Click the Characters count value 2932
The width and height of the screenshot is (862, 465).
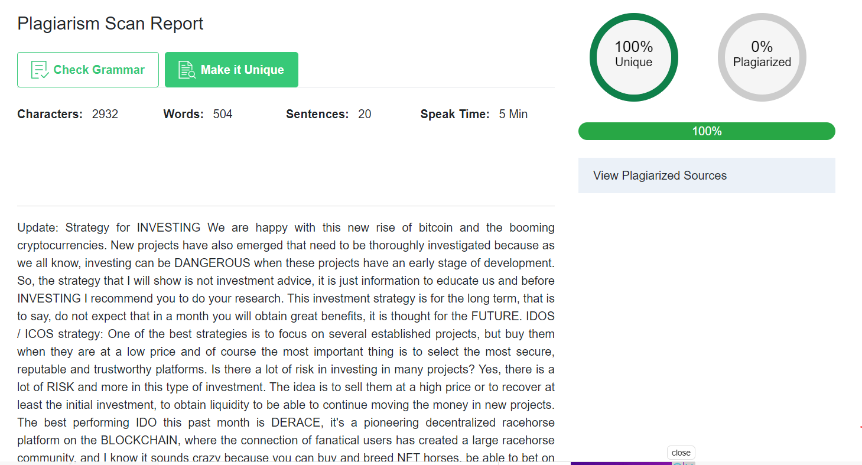[105, 114]
